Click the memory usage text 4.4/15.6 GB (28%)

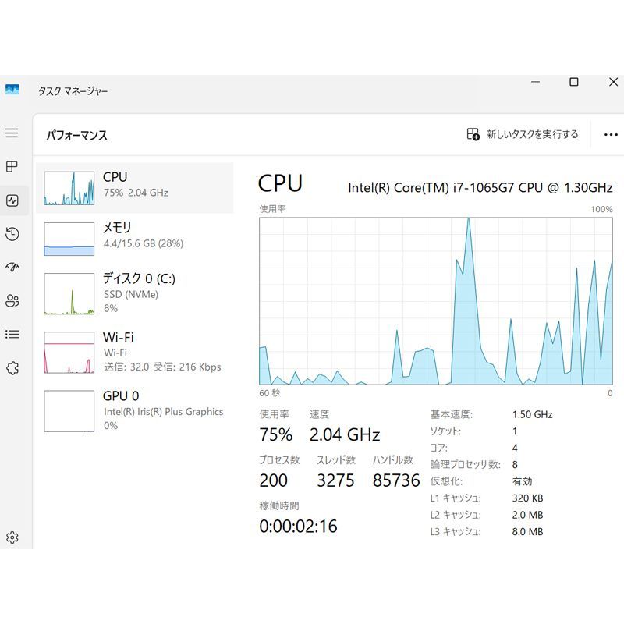coord(144,243)
